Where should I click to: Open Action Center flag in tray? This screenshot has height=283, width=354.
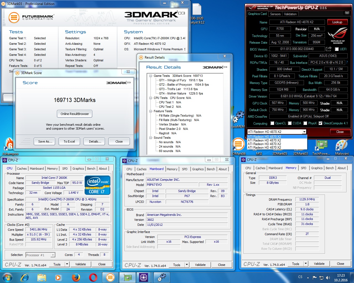(314, 277)
